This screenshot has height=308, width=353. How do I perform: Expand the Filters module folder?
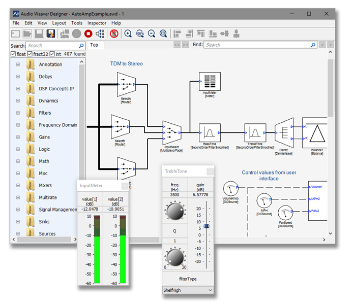point(18,113)
